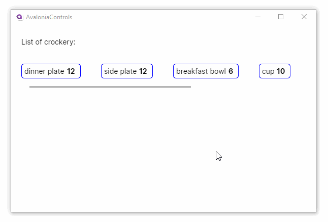Image resolution: width=328 pixels, height=222 pixels.
Task: Pick the cup item in the list
Action: 274,71
